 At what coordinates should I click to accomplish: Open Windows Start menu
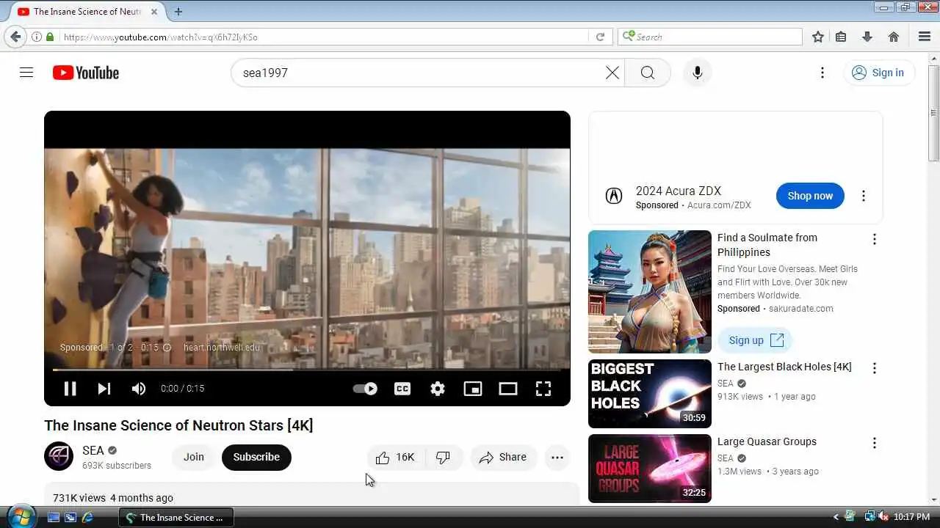(x=20, y=516)
